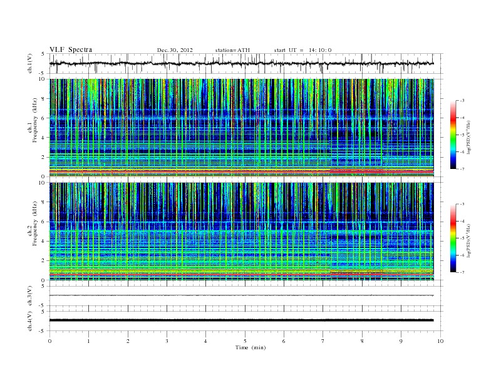Click the 'station=ATH' label
This screenshot has height=383, width=496.
pos(232,50)
